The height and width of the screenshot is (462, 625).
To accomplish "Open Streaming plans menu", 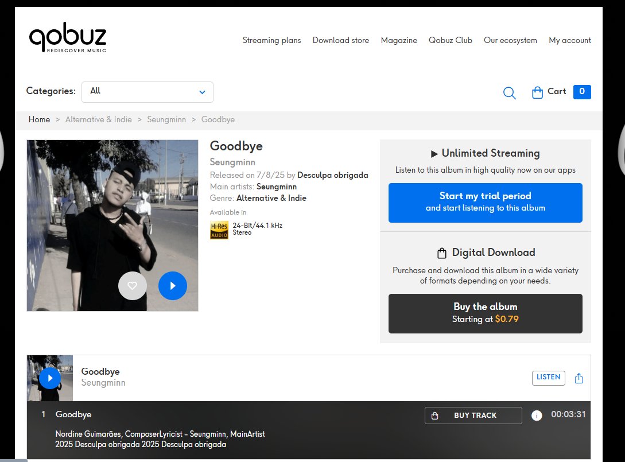I will tap(271, 40).
